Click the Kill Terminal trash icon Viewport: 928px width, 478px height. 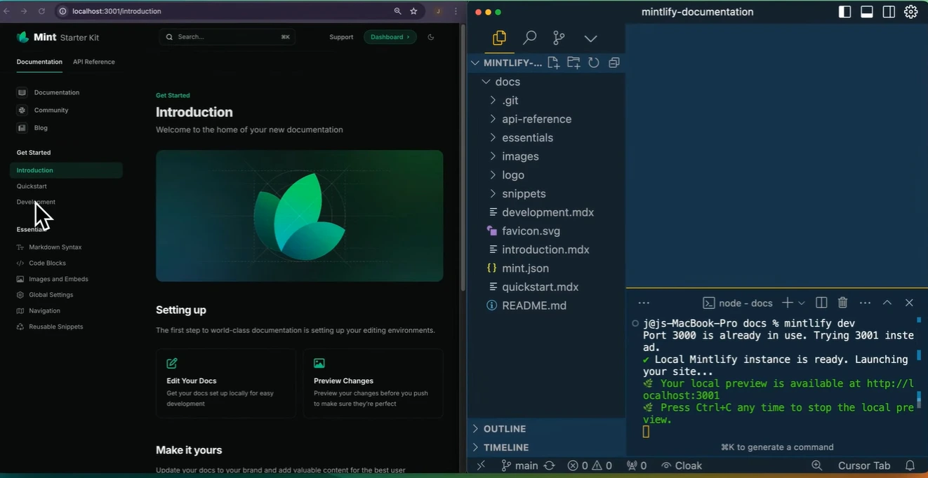tap(842, 302)
